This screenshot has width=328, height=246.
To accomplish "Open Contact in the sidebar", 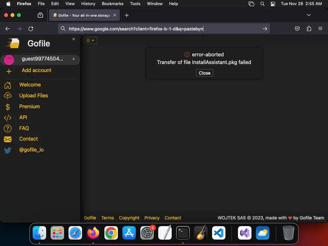I will tap(29, 139).
